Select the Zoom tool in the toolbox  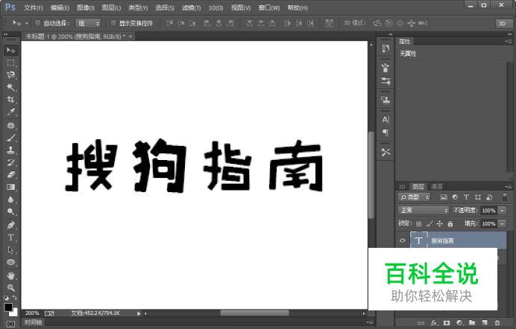pos(10,287)
